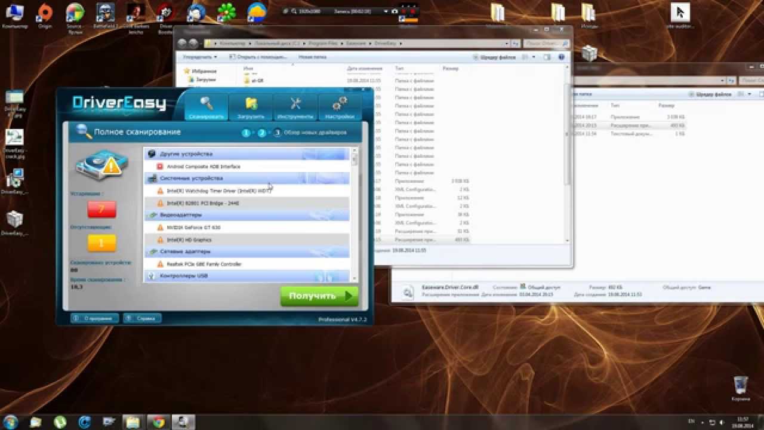
Task: Open the Настройки tab in DriverEasy
Action: pyautogui.click(x=340, y=107)
